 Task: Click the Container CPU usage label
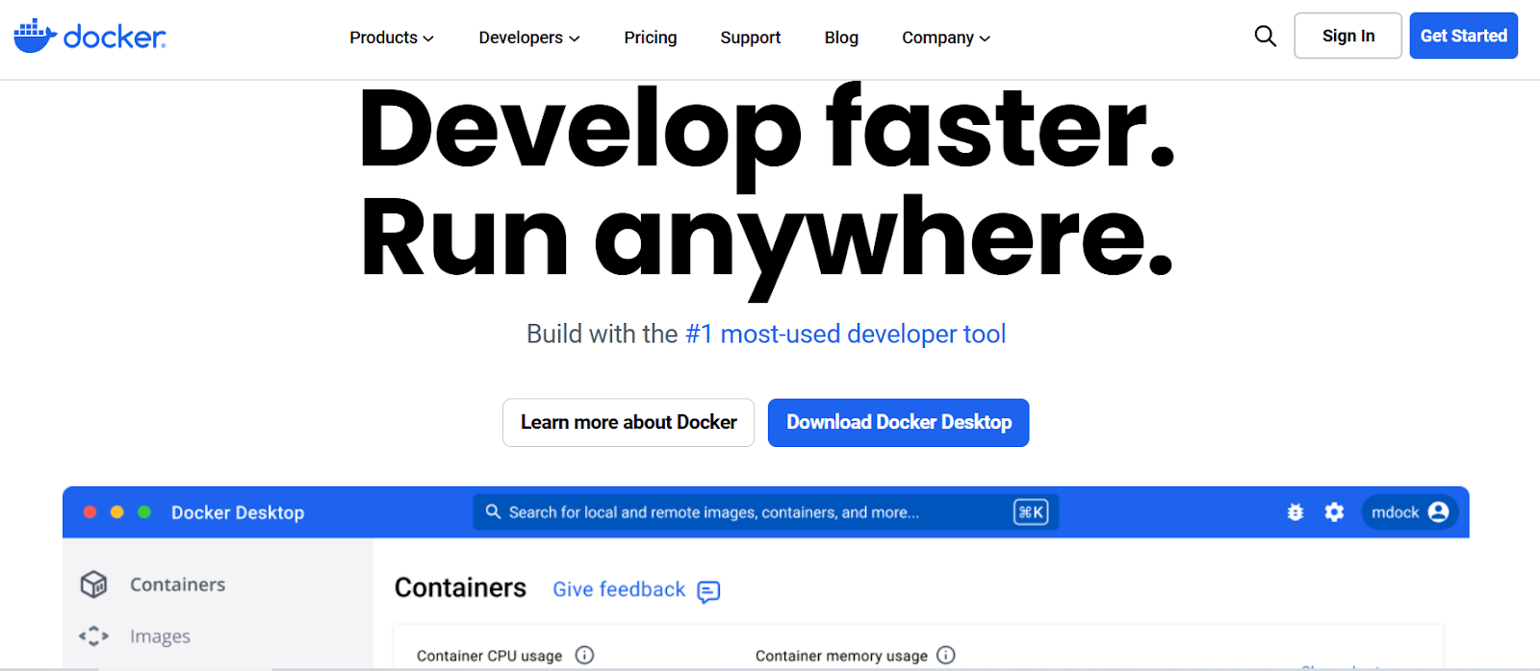489,656
